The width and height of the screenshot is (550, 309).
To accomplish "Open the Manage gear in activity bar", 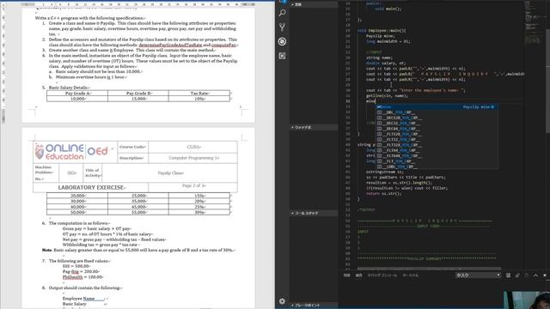I will point(282,301).
